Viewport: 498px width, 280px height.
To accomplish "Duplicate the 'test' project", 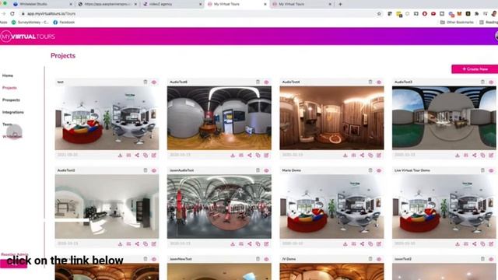I will (x=146, y=156).
